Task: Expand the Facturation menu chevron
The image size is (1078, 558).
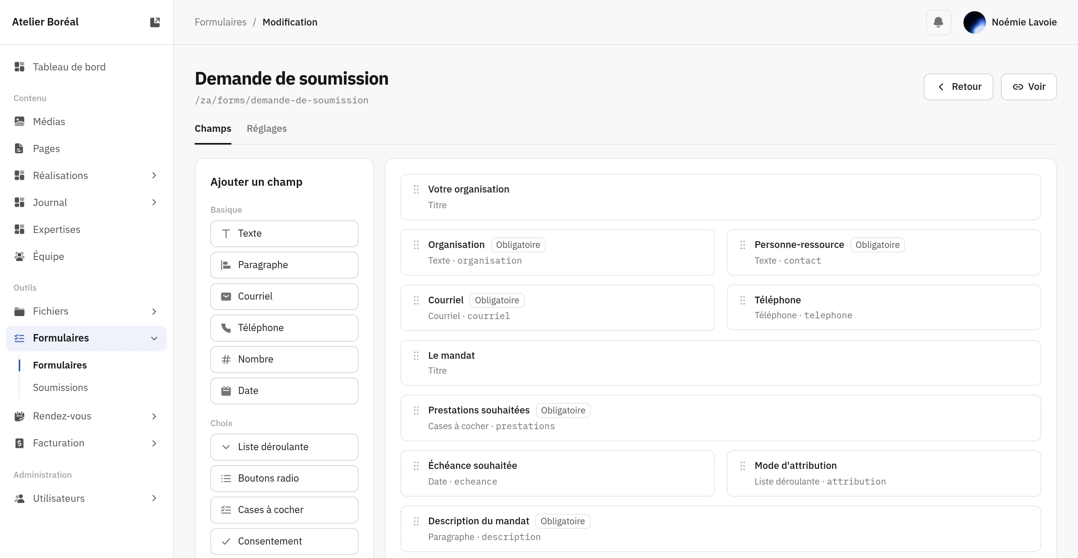Action: click(154, 443)
